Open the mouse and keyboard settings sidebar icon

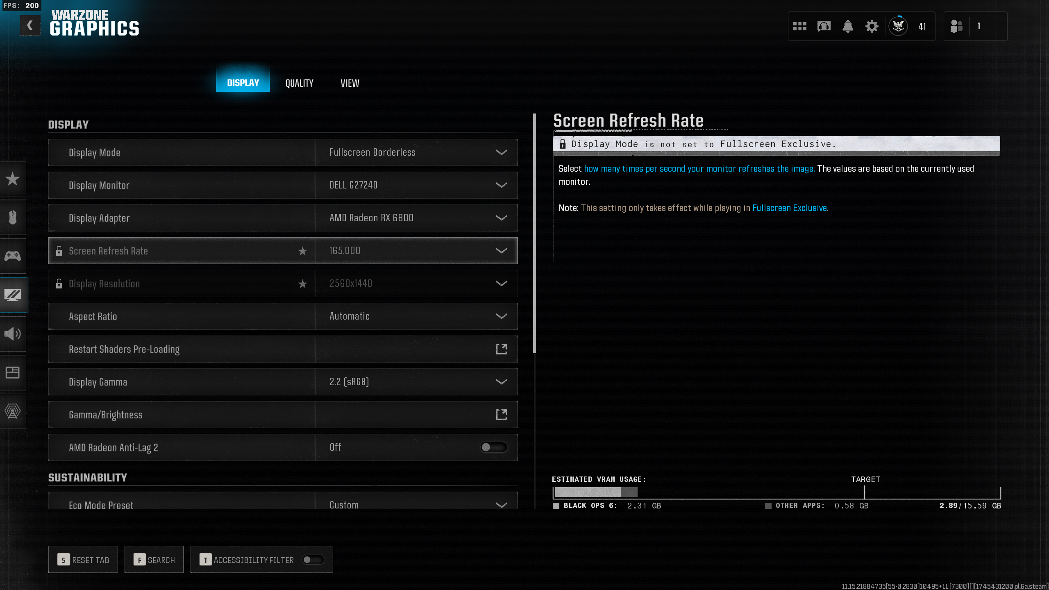[x=13, y=217]
